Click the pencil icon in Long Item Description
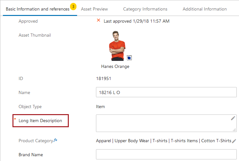Screen dimensions: 239x161 pos(233,118)
